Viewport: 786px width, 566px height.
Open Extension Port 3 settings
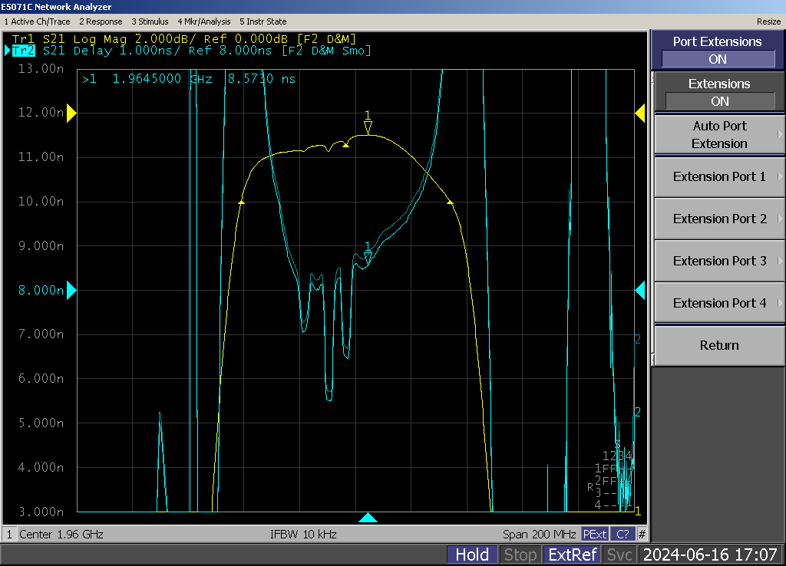click(x=719, y=261)
